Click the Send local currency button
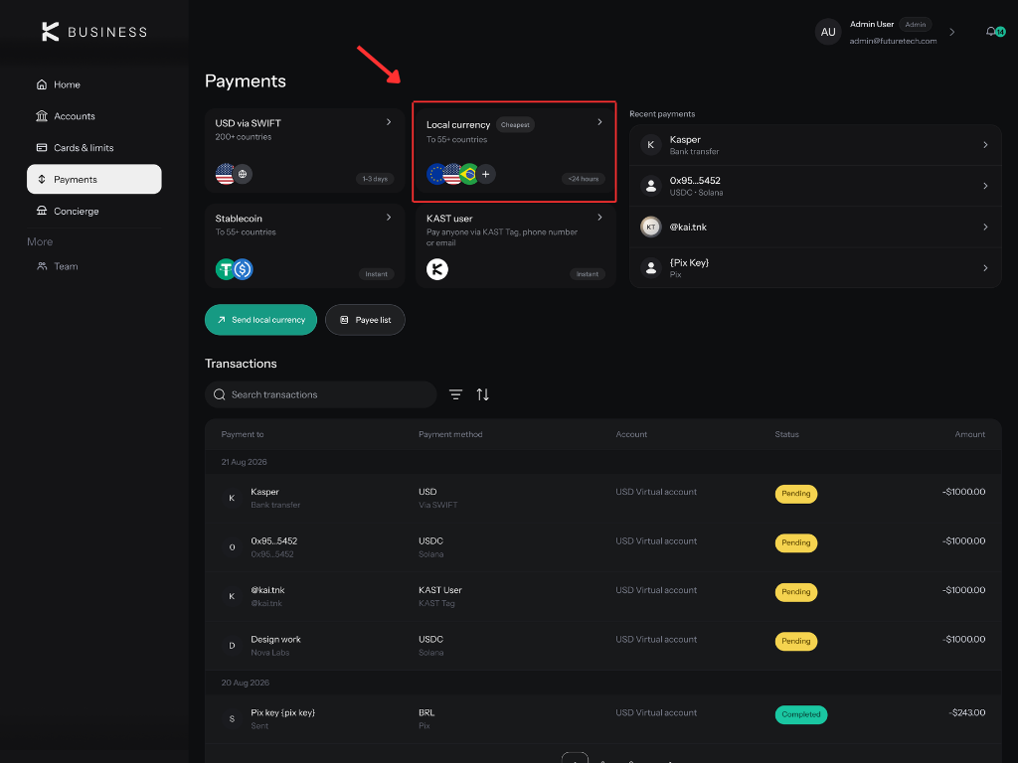The width and height of the screenshot is (1018, 763). [261, 320]
